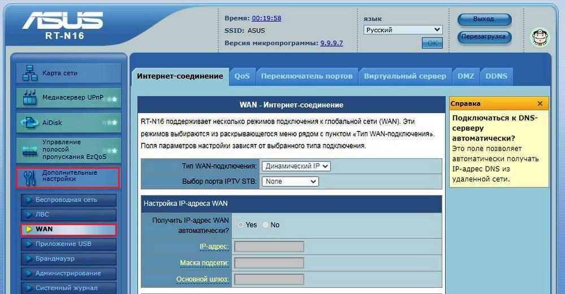
Task: Select Yes for automatic WAN IP
Action: pos(241,225)
